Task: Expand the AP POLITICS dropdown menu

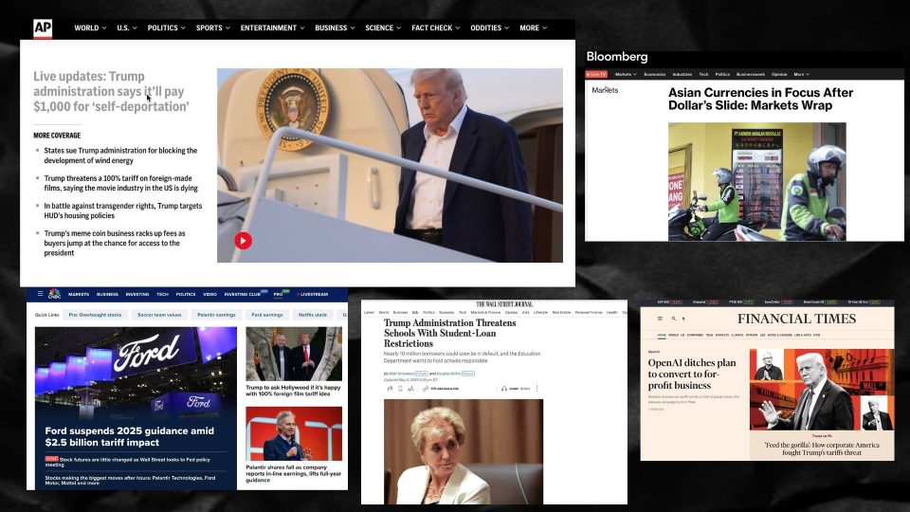Action: [x=166, y=27]
